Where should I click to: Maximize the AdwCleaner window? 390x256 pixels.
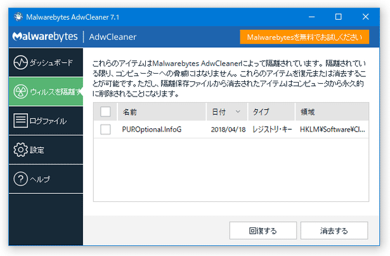tap(338, 17)
